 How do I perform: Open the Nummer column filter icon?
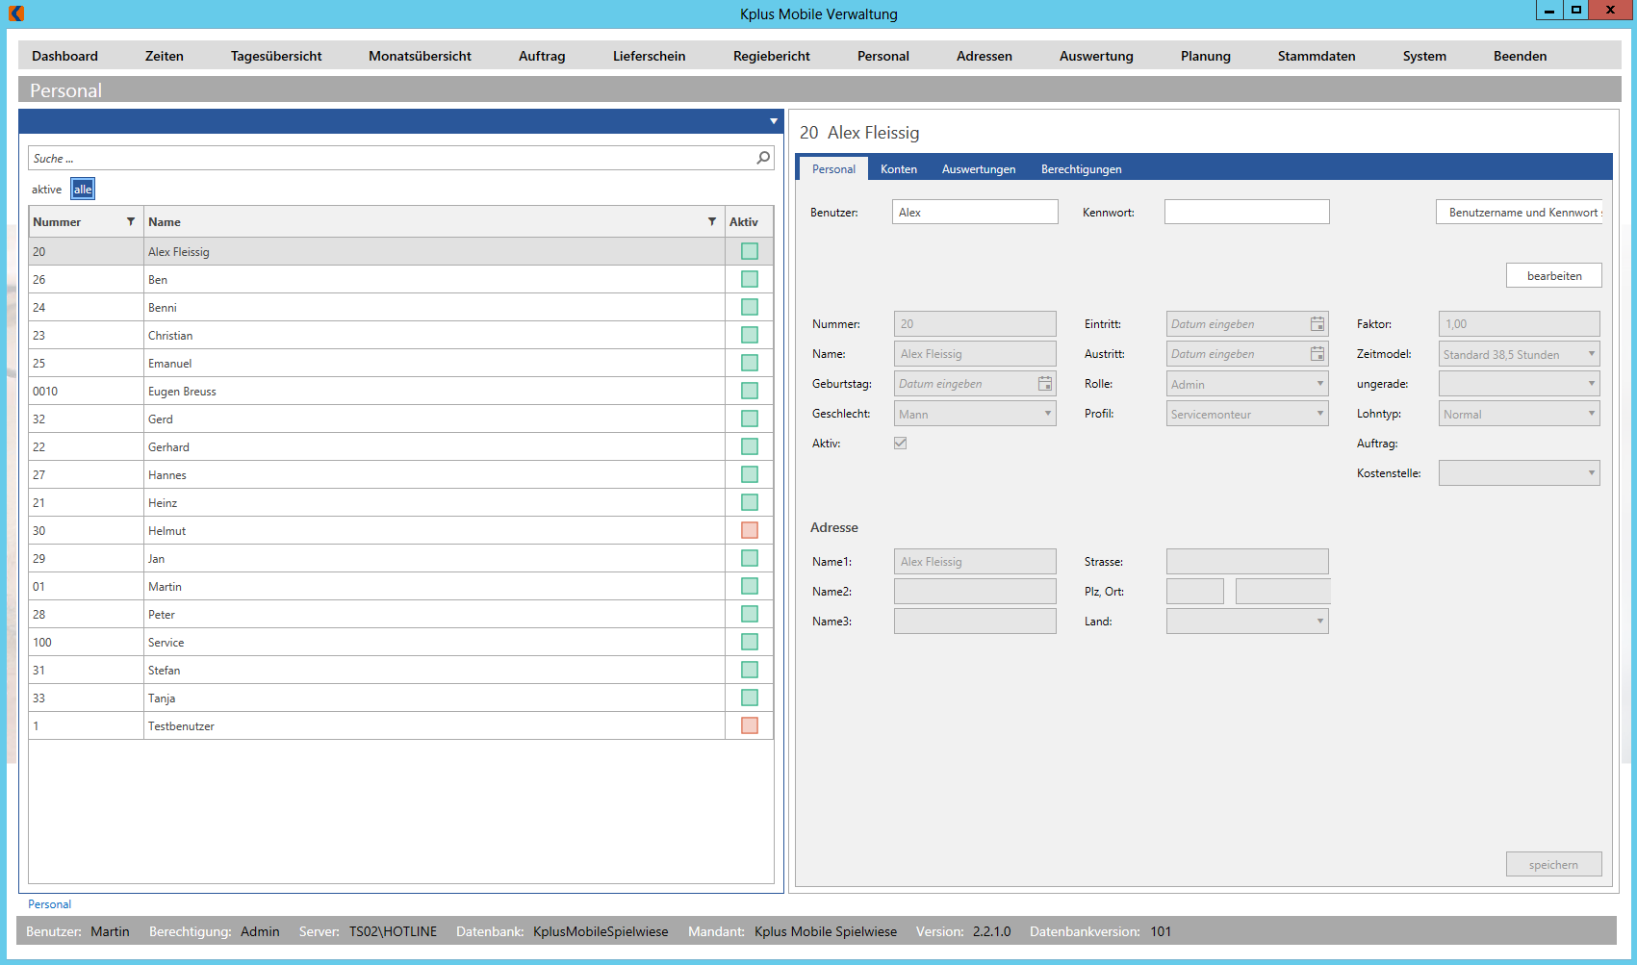point(131,221)
